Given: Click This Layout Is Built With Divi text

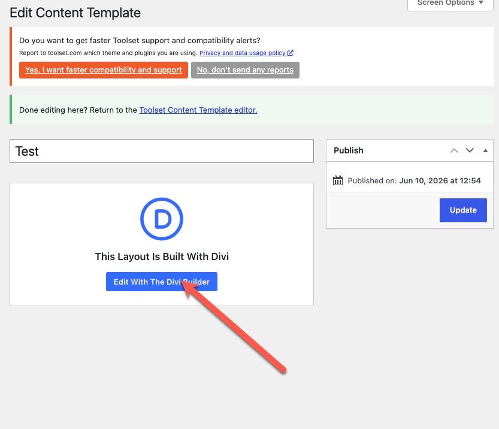Looking at the screenshot, I should (162, 256).
